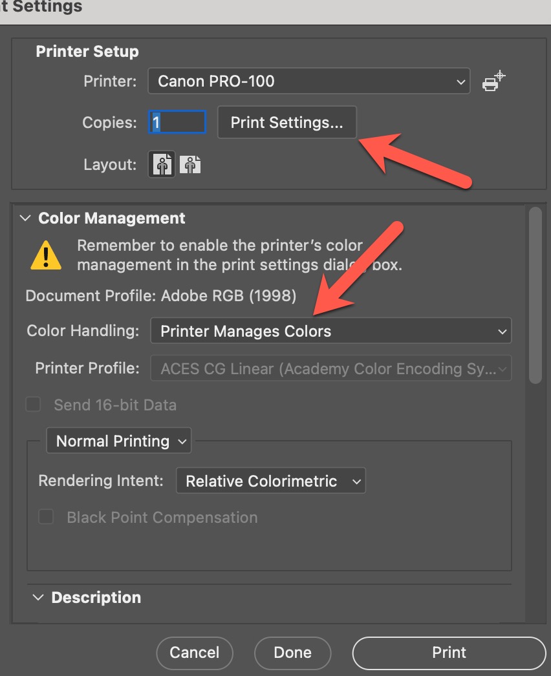Viewport: 551px width, 676px height.
Task: Click the Cancel button
Action: tap(194, 652)
